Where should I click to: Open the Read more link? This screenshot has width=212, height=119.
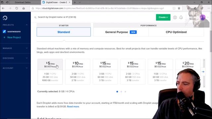pyautogui.click(x=73, y=106)
